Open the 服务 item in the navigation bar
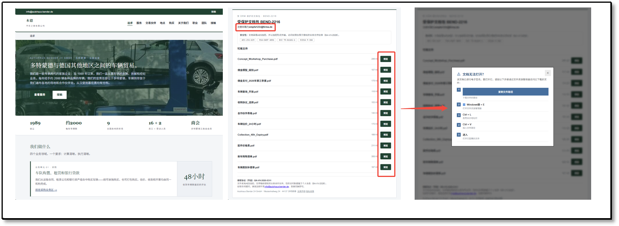619x226 pixels. point(139,23)
